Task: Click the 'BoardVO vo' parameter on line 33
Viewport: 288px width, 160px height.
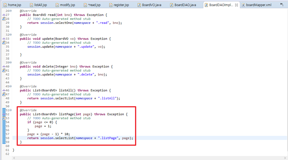Action: pos(64,39)
